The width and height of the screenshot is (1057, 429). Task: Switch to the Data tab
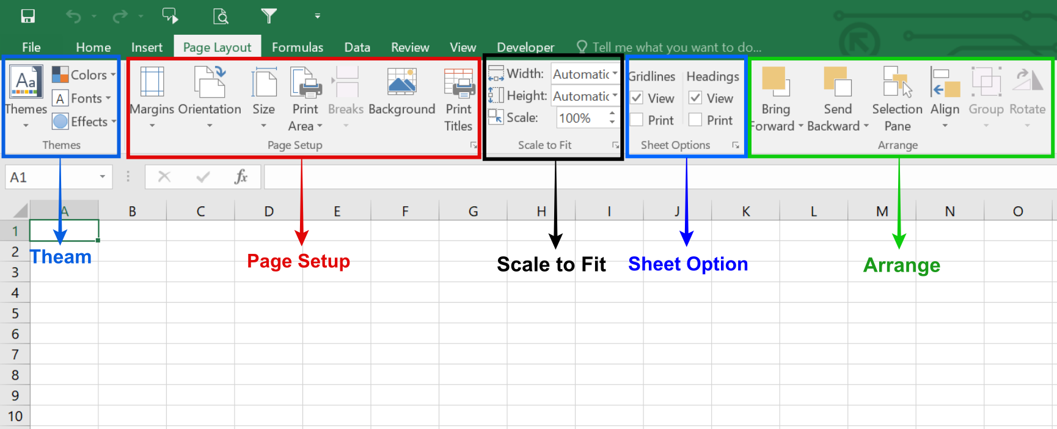coord(357,47)
